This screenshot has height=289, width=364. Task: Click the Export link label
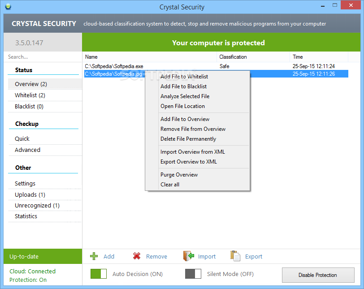pyautogui.click(x=254, y=257)
